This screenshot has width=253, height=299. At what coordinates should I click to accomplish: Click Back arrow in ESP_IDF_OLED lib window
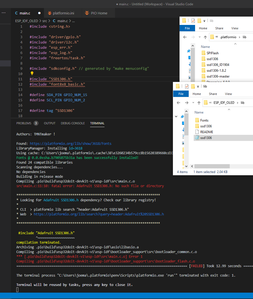point(178,103)
